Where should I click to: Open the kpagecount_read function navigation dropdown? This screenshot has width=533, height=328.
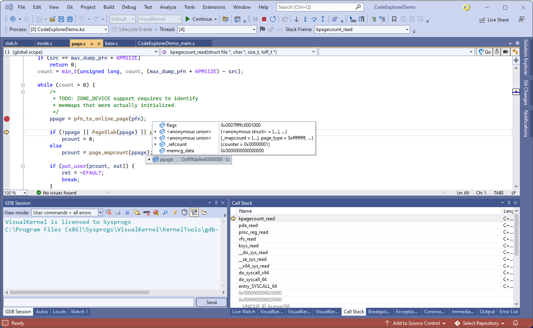coord(239,52)
